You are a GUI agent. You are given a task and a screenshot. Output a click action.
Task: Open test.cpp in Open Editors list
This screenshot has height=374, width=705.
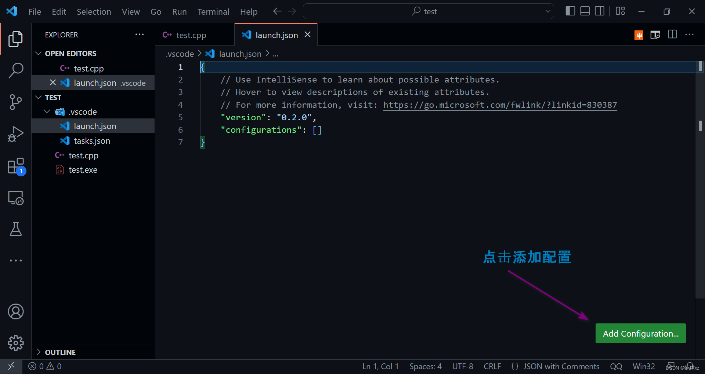tap(93, 68)
